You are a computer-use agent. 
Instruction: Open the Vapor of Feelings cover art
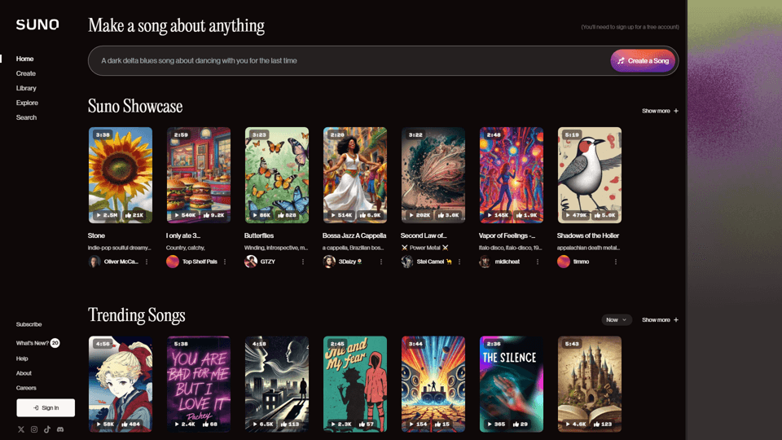512,175
